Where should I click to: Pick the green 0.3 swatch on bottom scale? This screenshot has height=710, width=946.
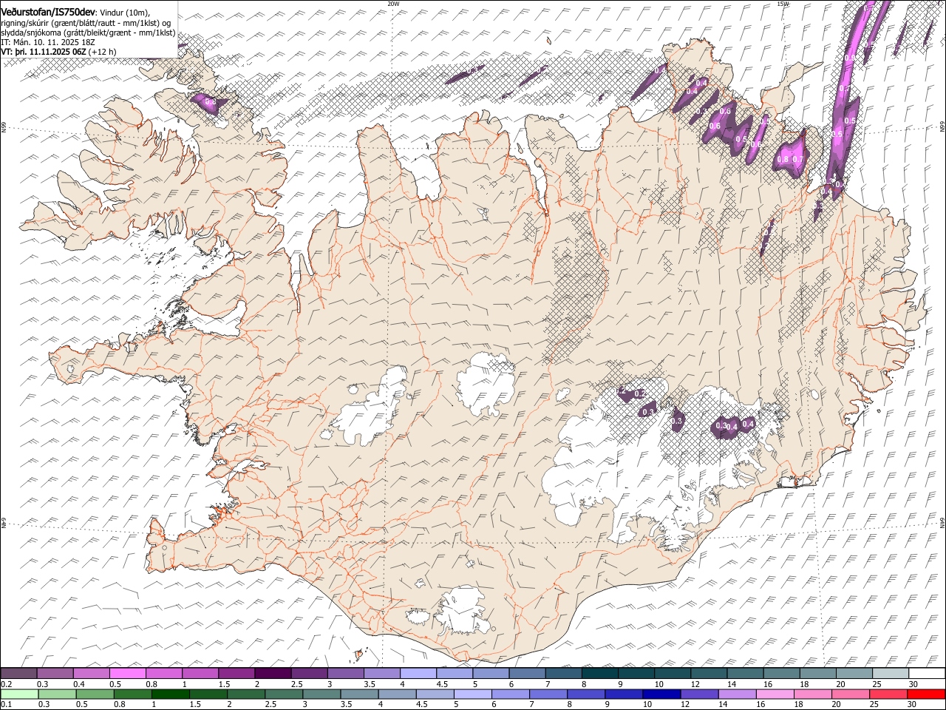coord(57,694)
